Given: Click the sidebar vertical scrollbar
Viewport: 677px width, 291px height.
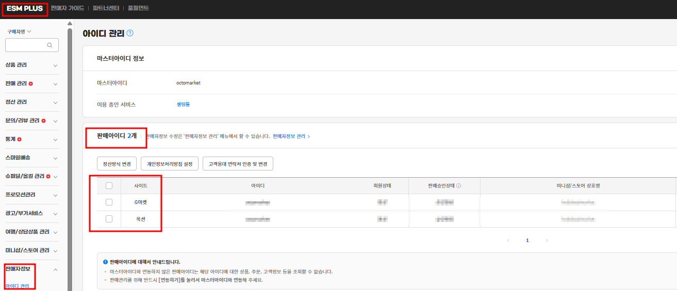Looking at the screenshot, I should click(70, 160).
